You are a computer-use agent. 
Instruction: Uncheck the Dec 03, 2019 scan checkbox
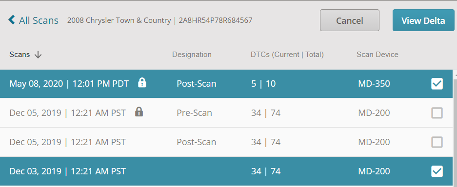437,171
